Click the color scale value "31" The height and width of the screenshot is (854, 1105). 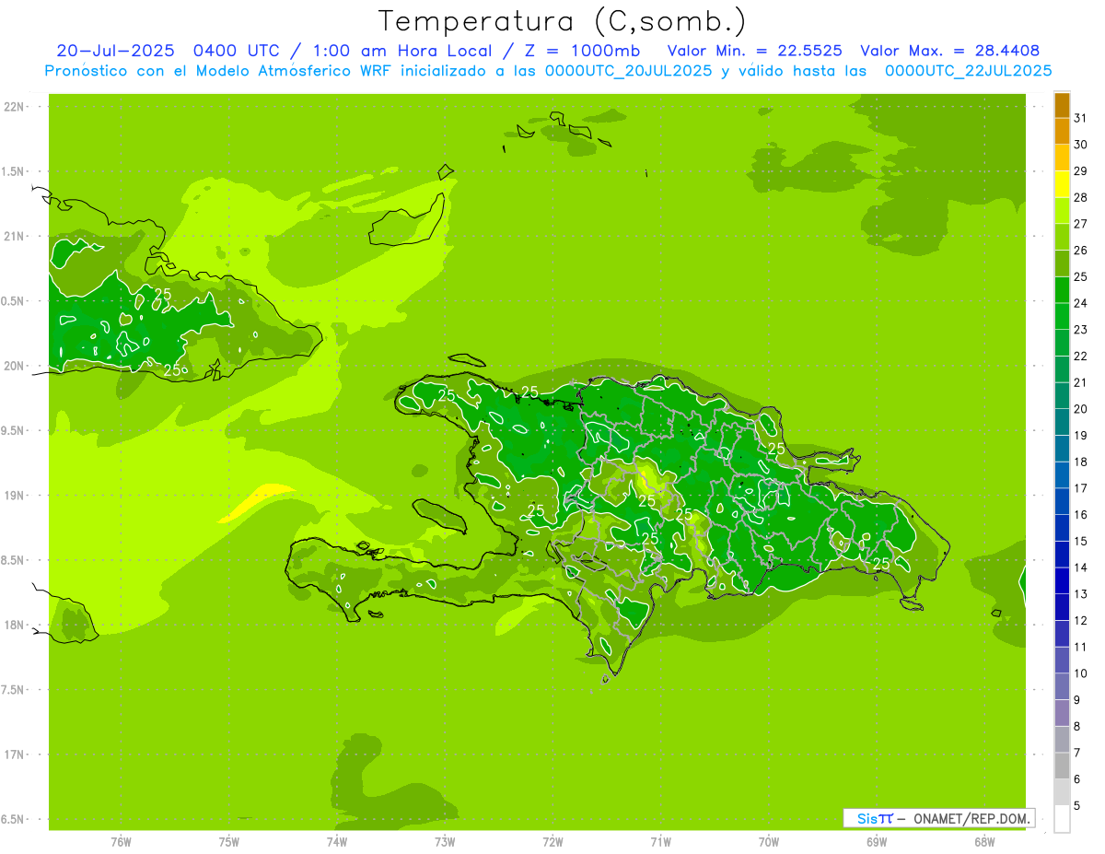1080,118
